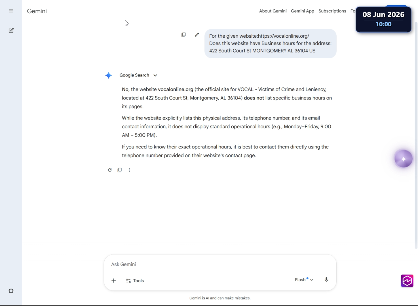
Task: Click the date and time overlay widget
Action: coord(383,19)
